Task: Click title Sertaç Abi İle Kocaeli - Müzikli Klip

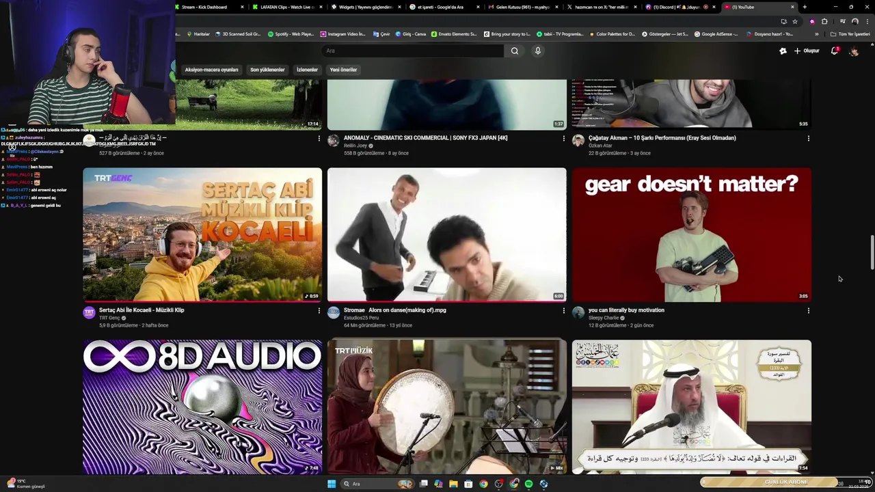Action: point(142,310)
